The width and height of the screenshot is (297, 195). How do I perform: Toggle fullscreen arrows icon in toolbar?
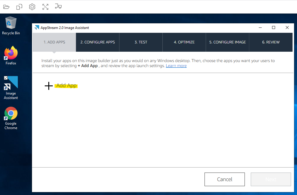[45, 7]
